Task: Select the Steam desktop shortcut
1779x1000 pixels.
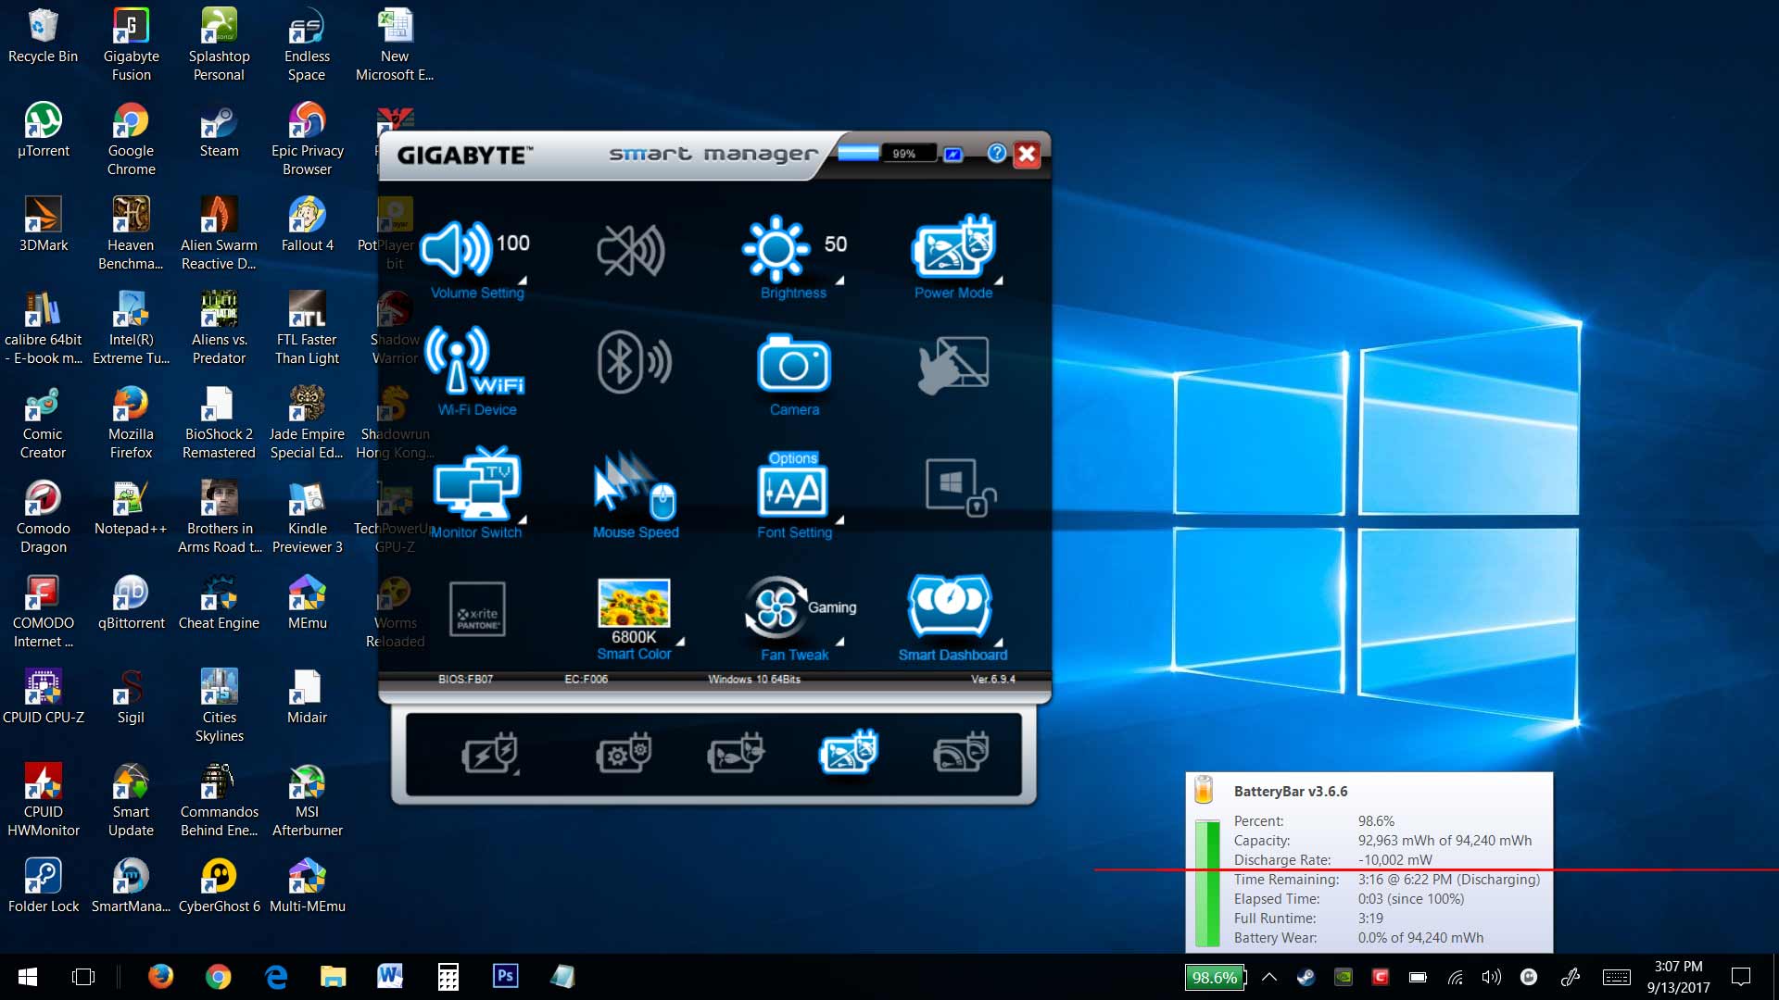Action: coord(219,131)
